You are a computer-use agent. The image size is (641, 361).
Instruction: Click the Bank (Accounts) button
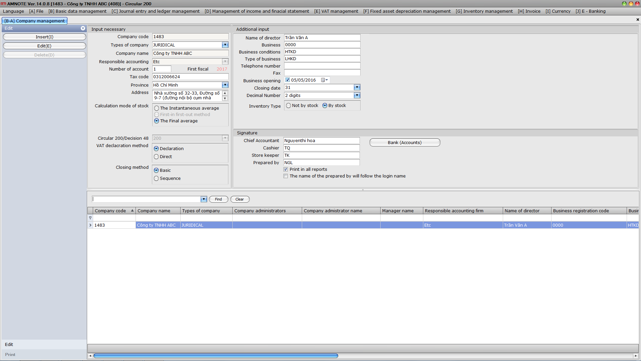coord(405,143)
